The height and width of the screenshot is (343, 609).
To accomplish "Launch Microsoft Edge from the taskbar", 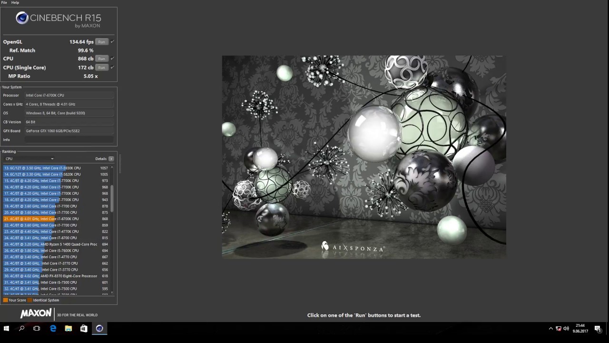I will [53, 328].
